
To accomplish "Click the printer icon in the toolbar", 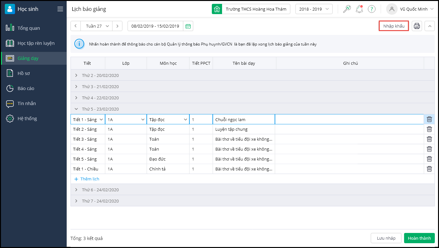I will click(417, 26).
